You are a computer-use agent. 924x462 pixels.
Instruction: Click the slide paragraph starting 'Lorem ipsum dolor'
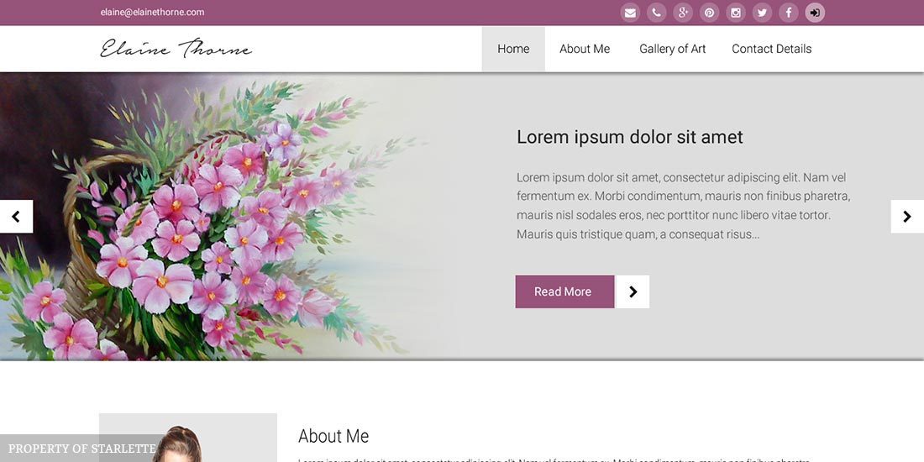684,206
